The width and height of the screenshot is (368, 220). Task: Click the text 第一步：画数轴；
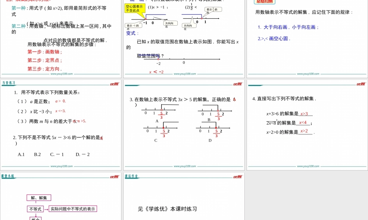45,52
